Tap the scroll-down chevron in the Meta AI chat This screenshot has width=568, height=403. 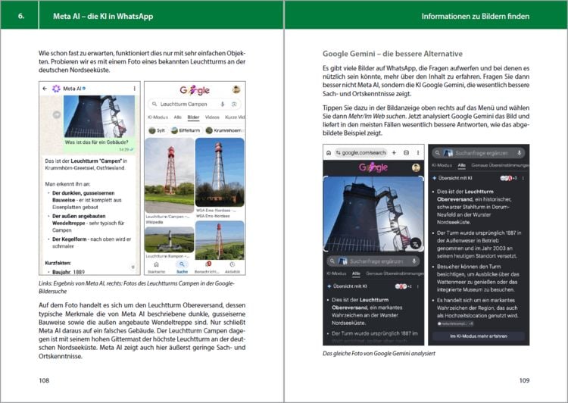coord(133,267)
